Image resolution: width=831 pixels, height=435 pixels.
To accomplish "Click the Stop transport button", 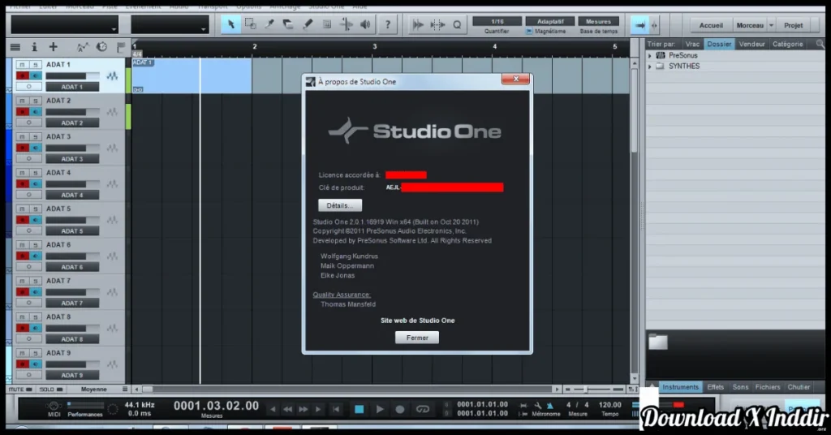I will 359,409.
